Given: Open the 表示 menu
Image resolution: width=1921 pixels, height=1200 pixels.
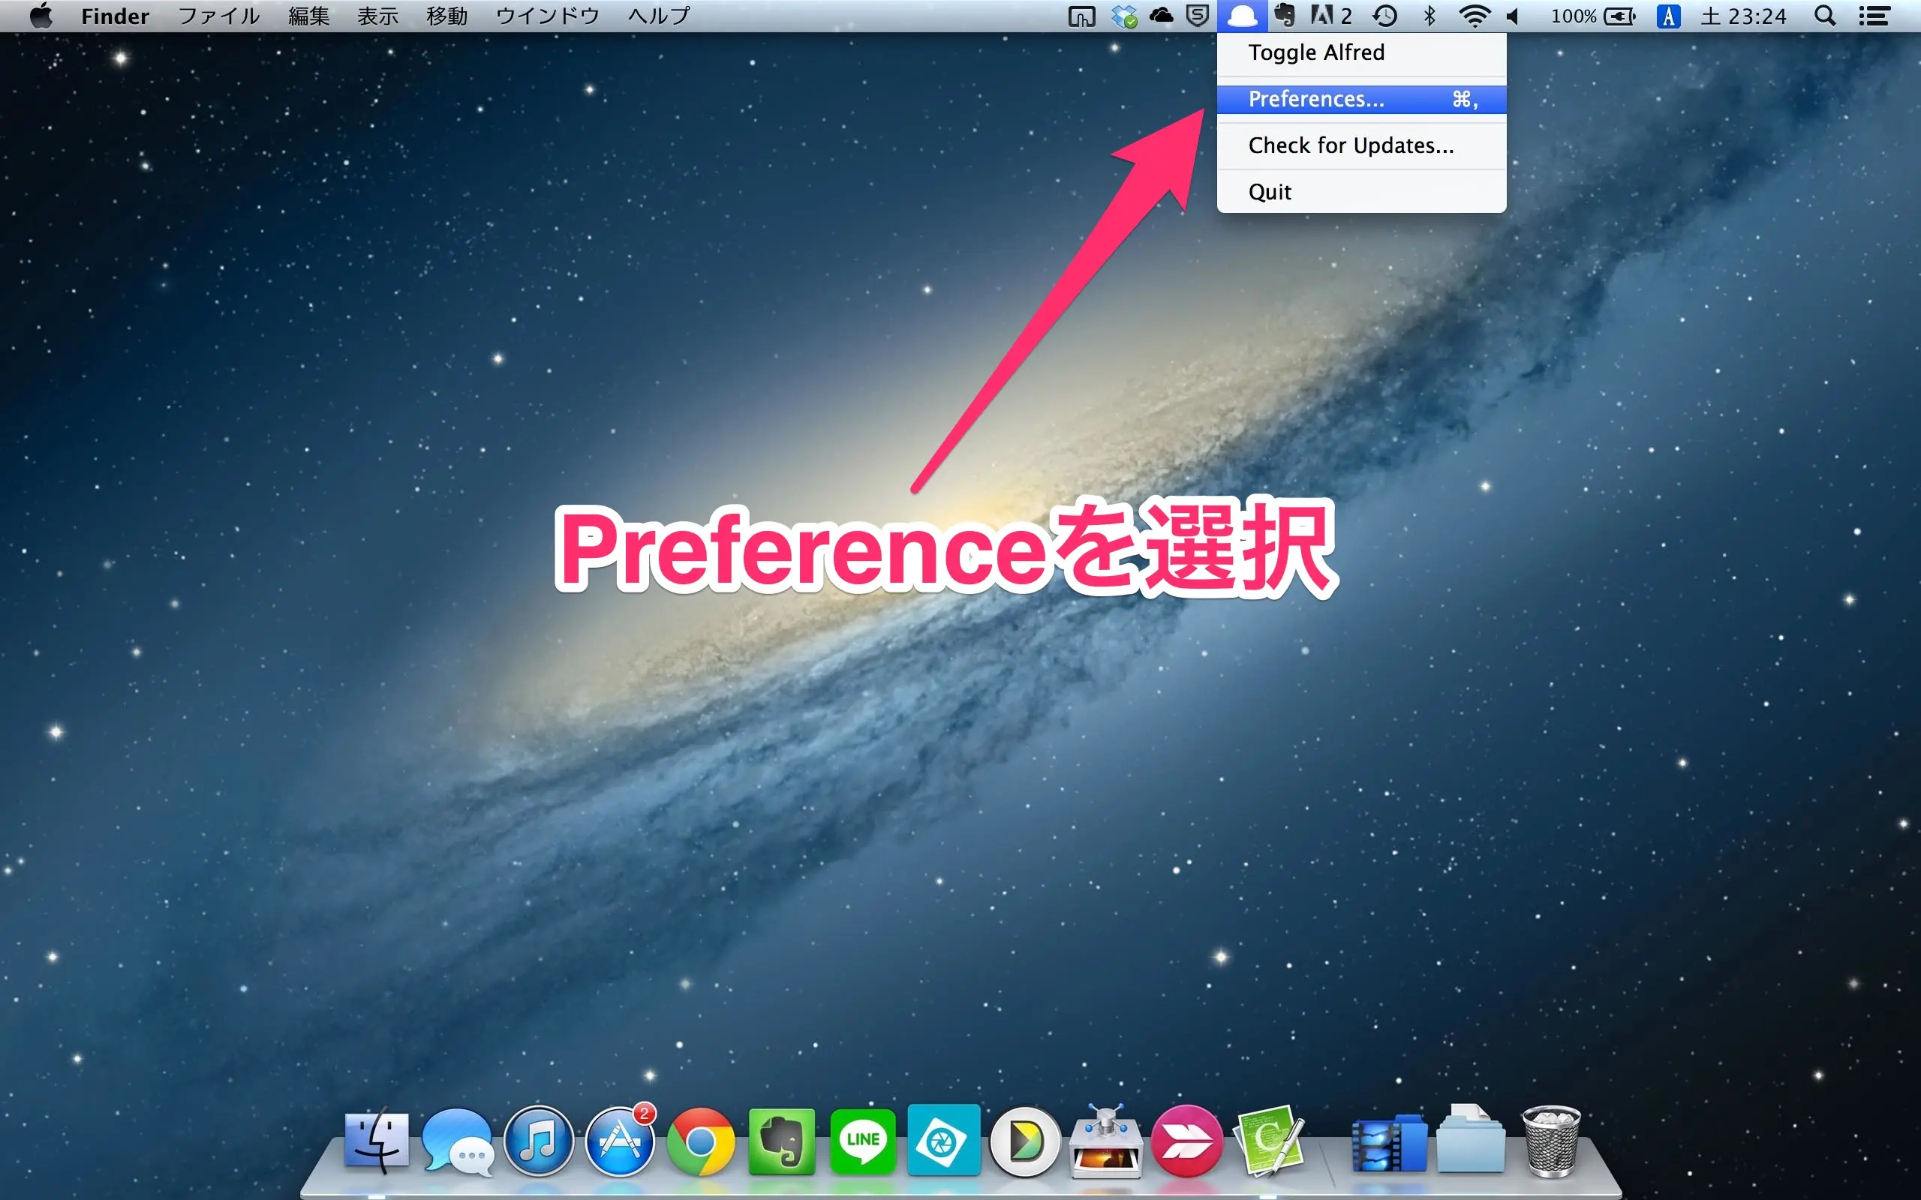Looking at the screenshot, I should pyautogui.click(x=378, y=16).
